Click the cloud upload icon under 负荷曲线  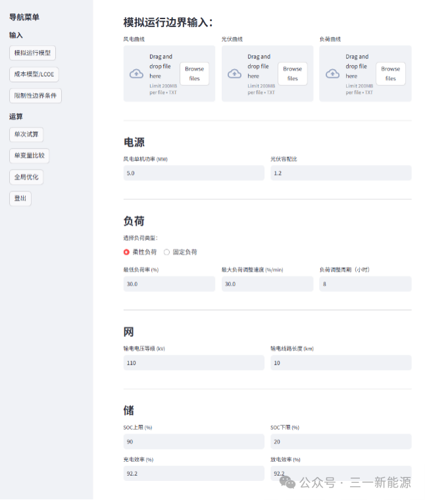coord(332,74)
